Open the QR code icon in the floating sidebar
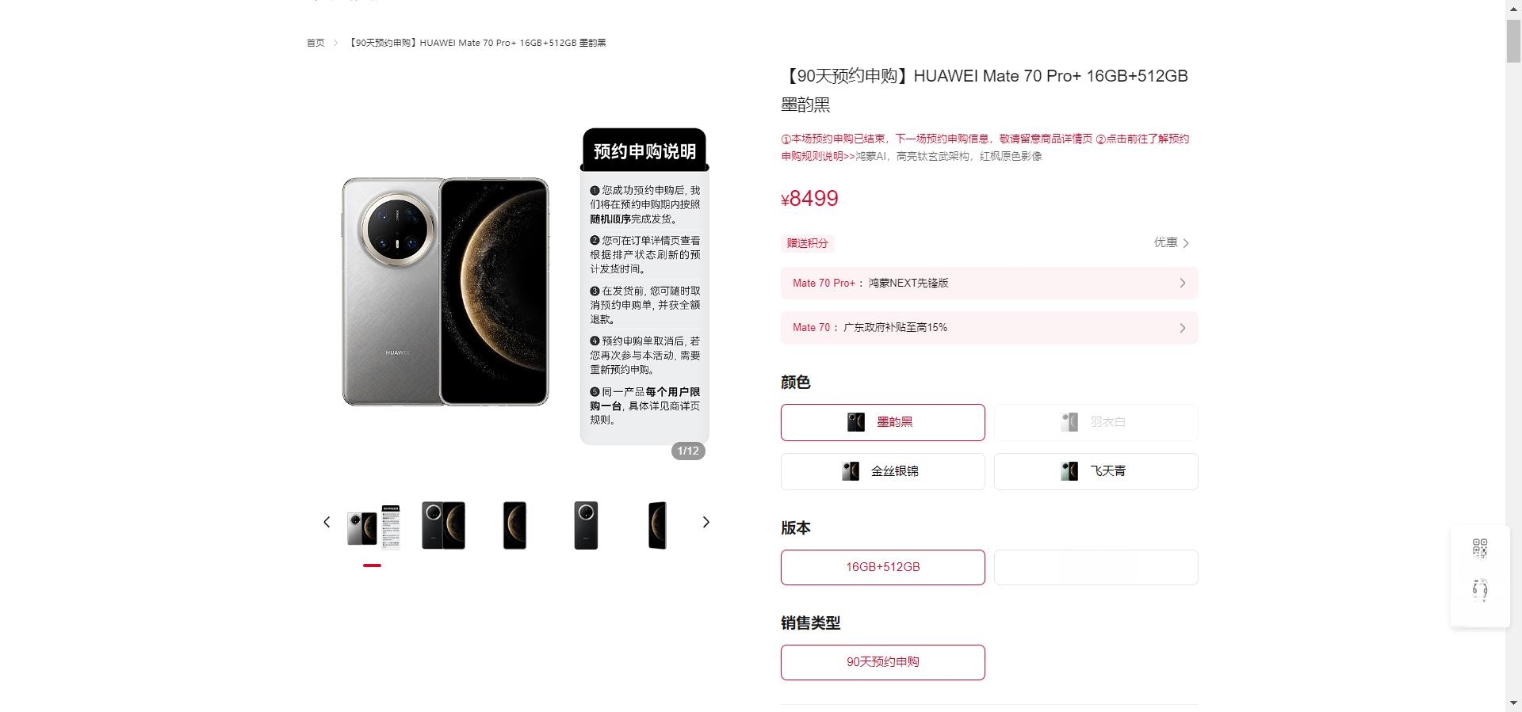 pyautogui.click(x=1480, y=548)
